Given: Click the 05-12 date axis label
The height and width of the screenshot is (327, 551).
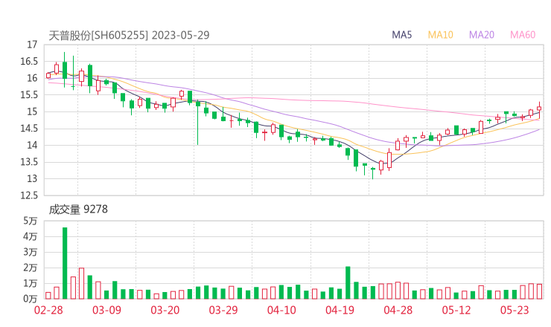Looking at the screenshot, I should pos(456,310).
